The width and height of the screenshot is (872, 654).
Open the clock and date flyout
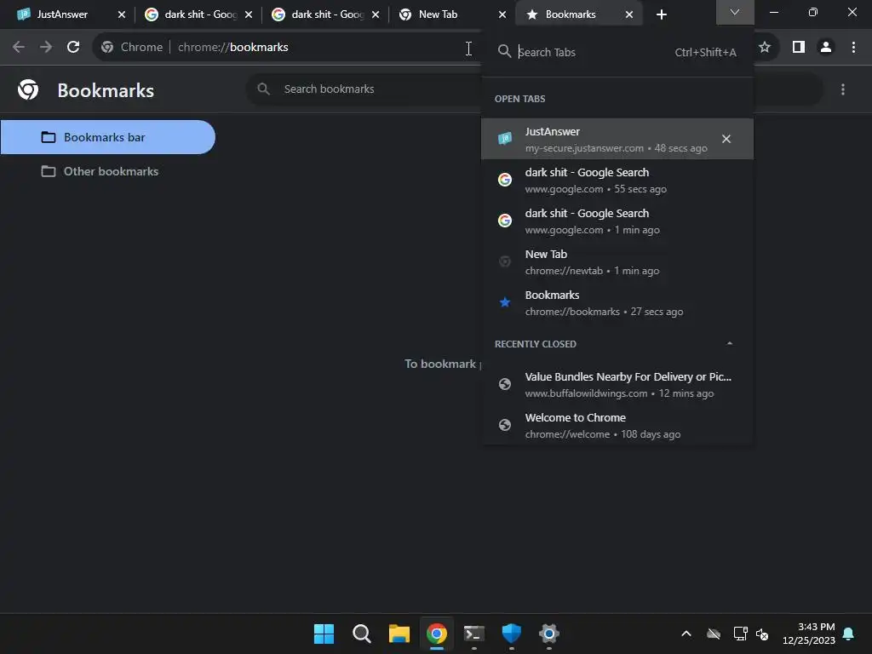click(809, 634)
